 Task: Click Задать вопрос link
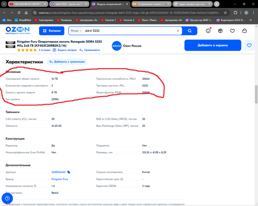click(65, 50)
